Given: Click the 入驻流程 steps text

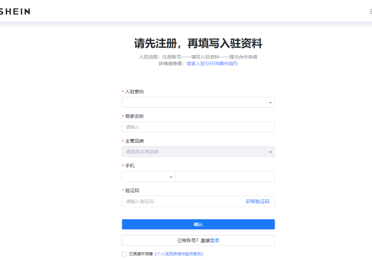Looking at the screenshot, I should point(198,57).
